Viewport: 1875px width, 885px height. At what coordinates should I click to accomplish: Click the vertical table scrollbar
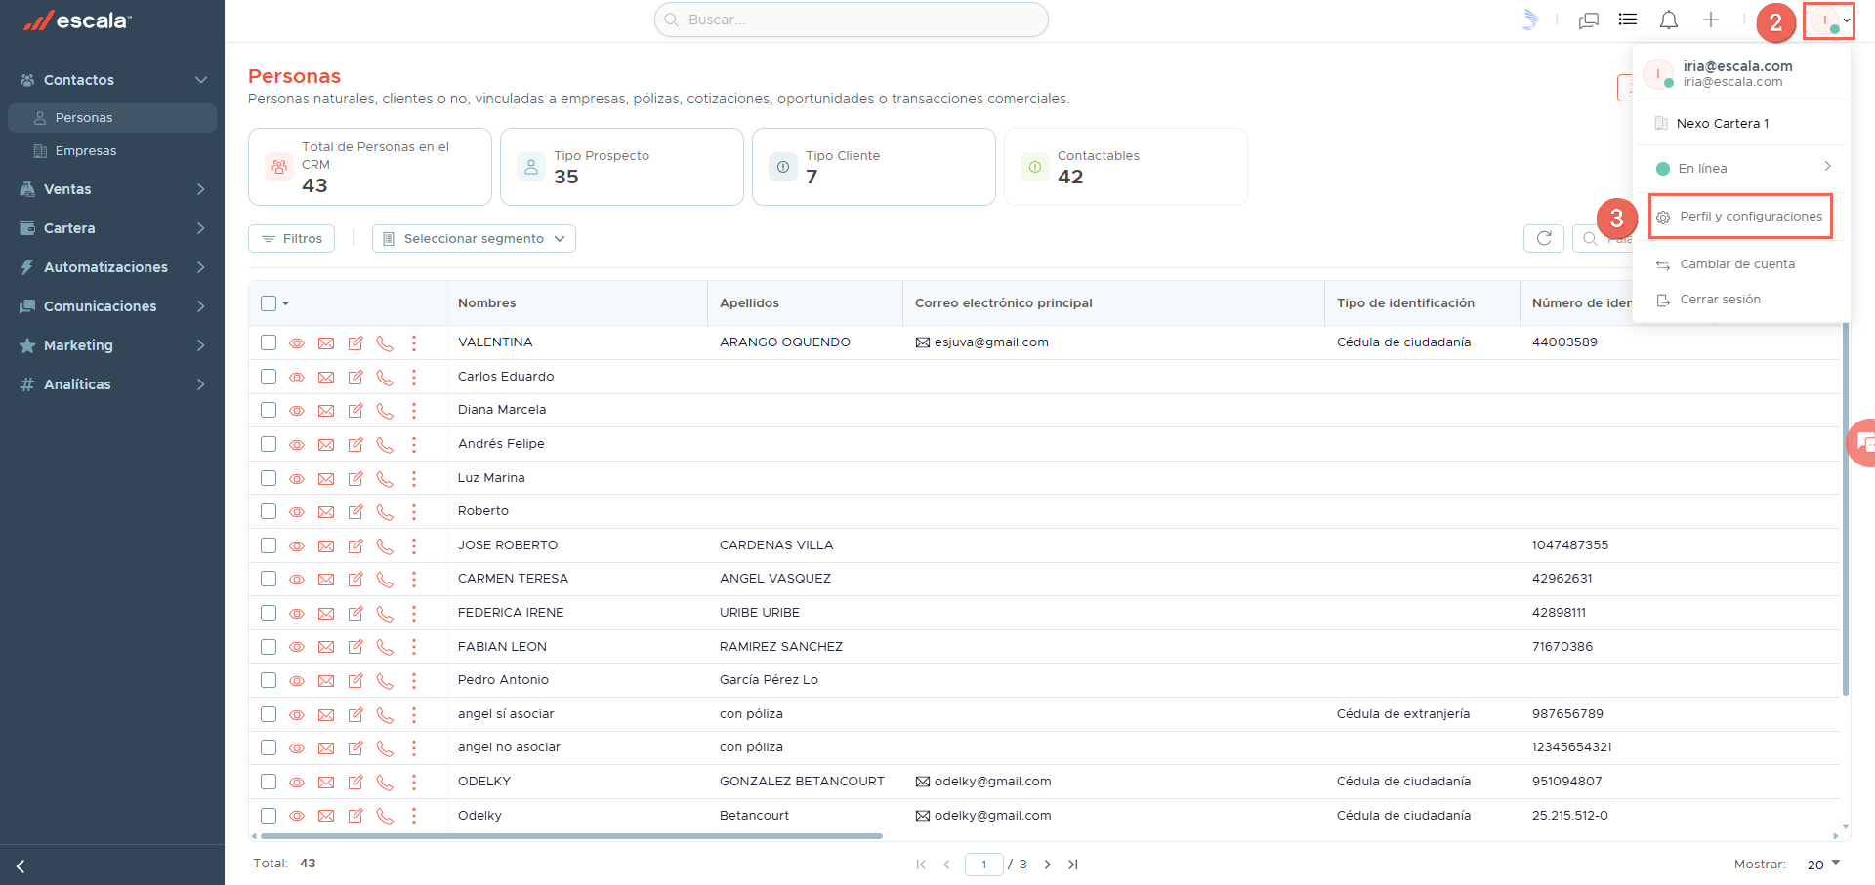click(x=1845, y=507)
